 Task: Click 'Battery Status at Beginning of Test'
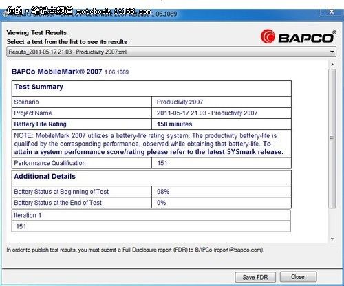[61, 192]
